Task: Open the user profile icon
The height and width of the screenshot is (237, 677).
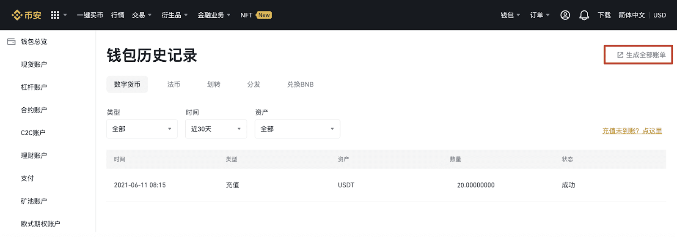Action: 565,15
